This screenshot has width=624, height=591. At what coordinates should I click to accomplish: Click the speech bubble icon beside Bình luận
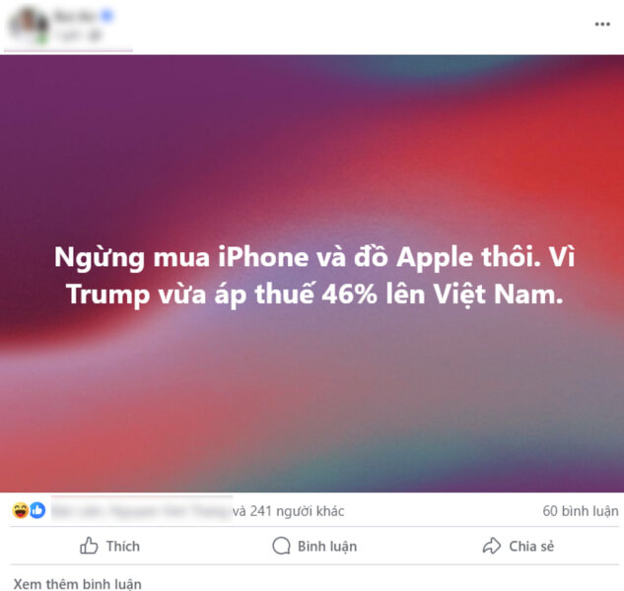pyautogui.click(x=281, y=546)
